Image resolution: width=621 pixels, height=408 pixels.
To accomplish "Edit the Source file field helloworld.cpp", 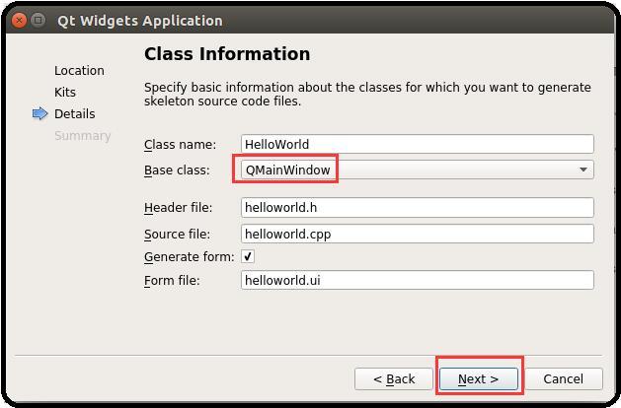I will pyautogui.click(x=418, y=234).
